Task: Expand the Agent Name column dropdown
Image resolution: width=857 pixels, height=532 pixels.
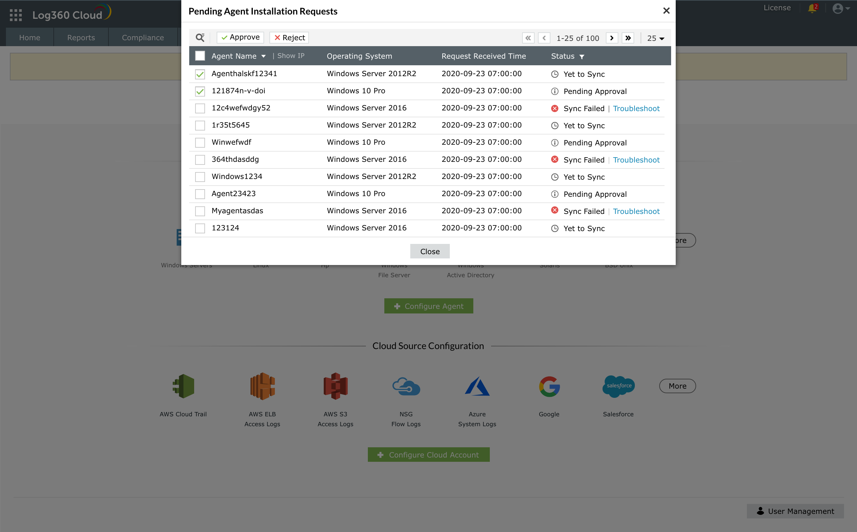Action: pyautogui.click(x=263, y=56)
